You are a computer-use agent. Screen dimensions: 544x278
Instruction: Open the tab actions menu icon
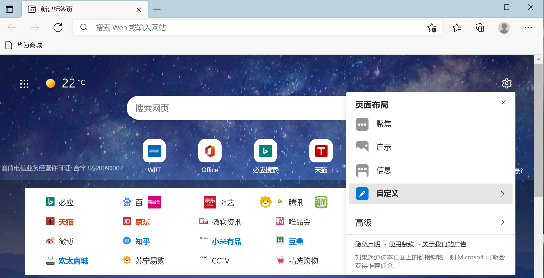tap(10, 9)
